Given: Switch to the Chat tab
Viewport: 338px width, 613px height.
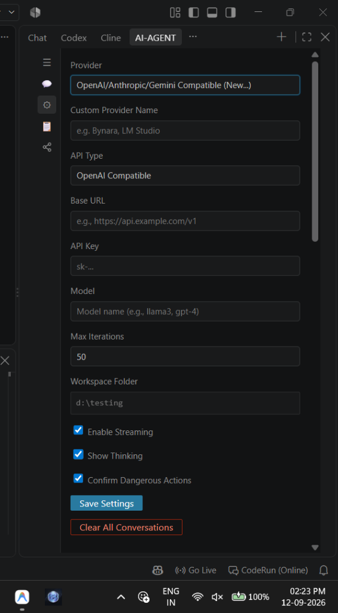Looking at the screenshot, I should pos(37,38).
